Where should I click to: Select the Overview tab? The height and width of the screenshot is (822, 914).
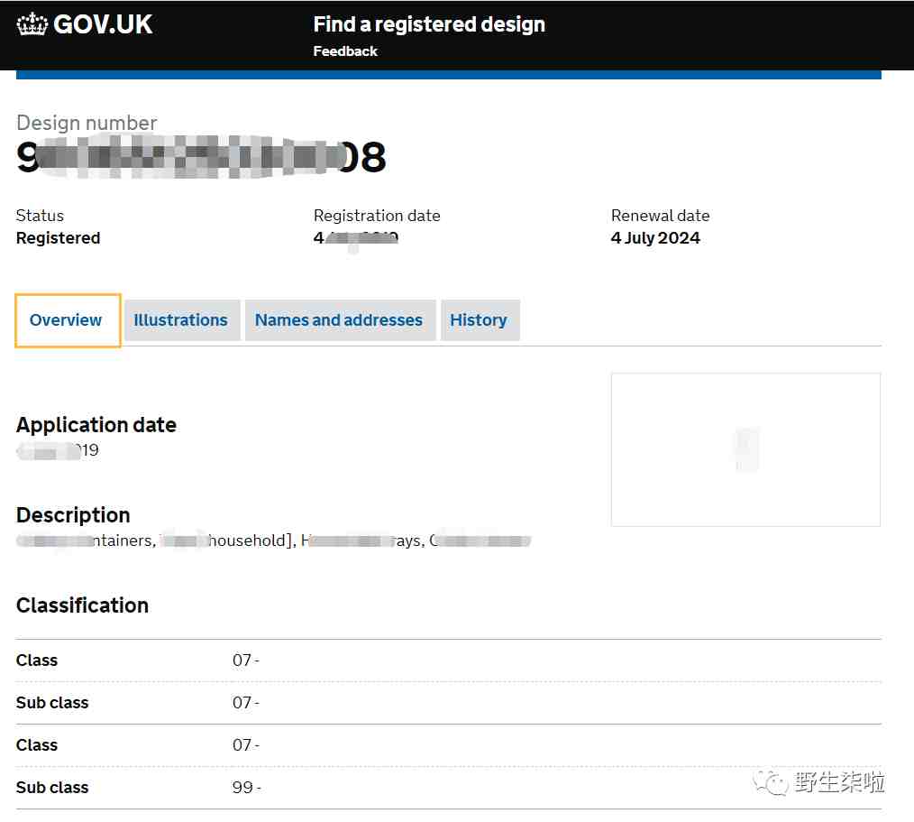click(x=67, y=320)
